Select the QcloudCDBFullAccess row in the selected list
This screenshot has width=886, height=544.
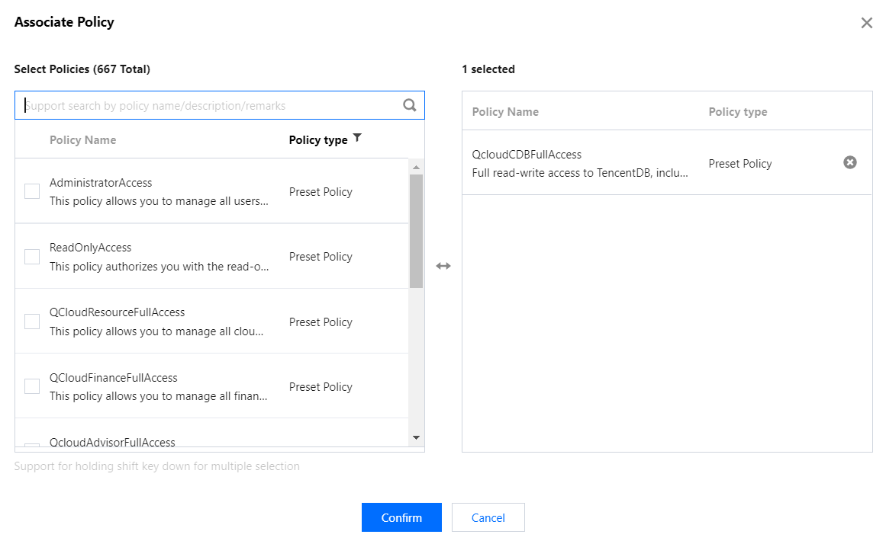click(580, 163)
